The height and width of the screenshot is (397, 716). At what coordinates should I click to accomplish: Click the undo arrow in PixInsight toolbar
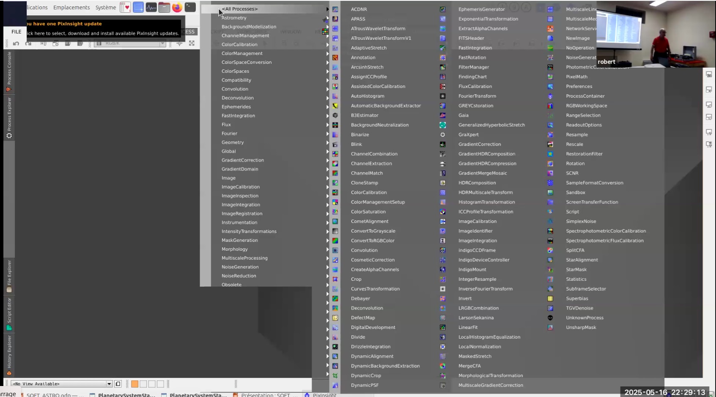[16, 43]
